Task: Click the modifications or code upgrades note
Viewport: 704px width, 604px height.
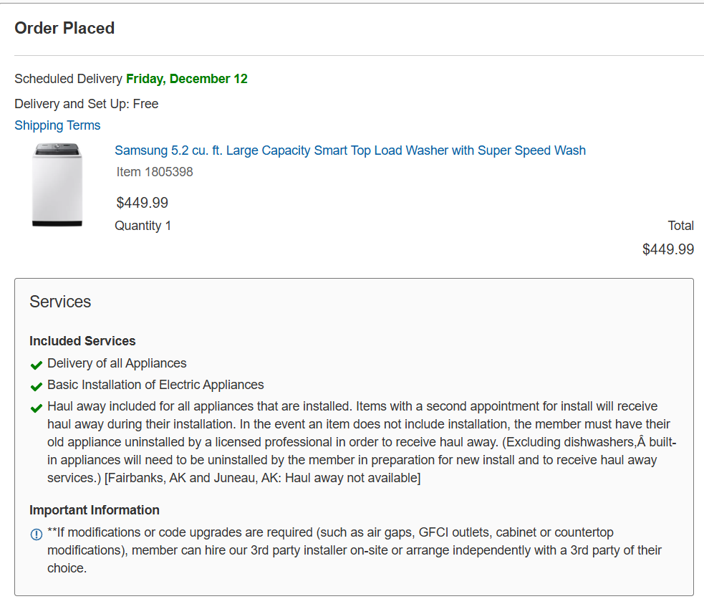Action: (x=355, y=550)
